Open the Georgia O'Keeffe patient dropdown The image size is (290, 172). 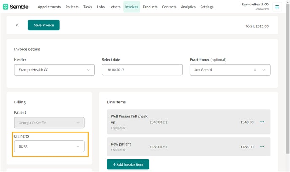tap(49, 123)
